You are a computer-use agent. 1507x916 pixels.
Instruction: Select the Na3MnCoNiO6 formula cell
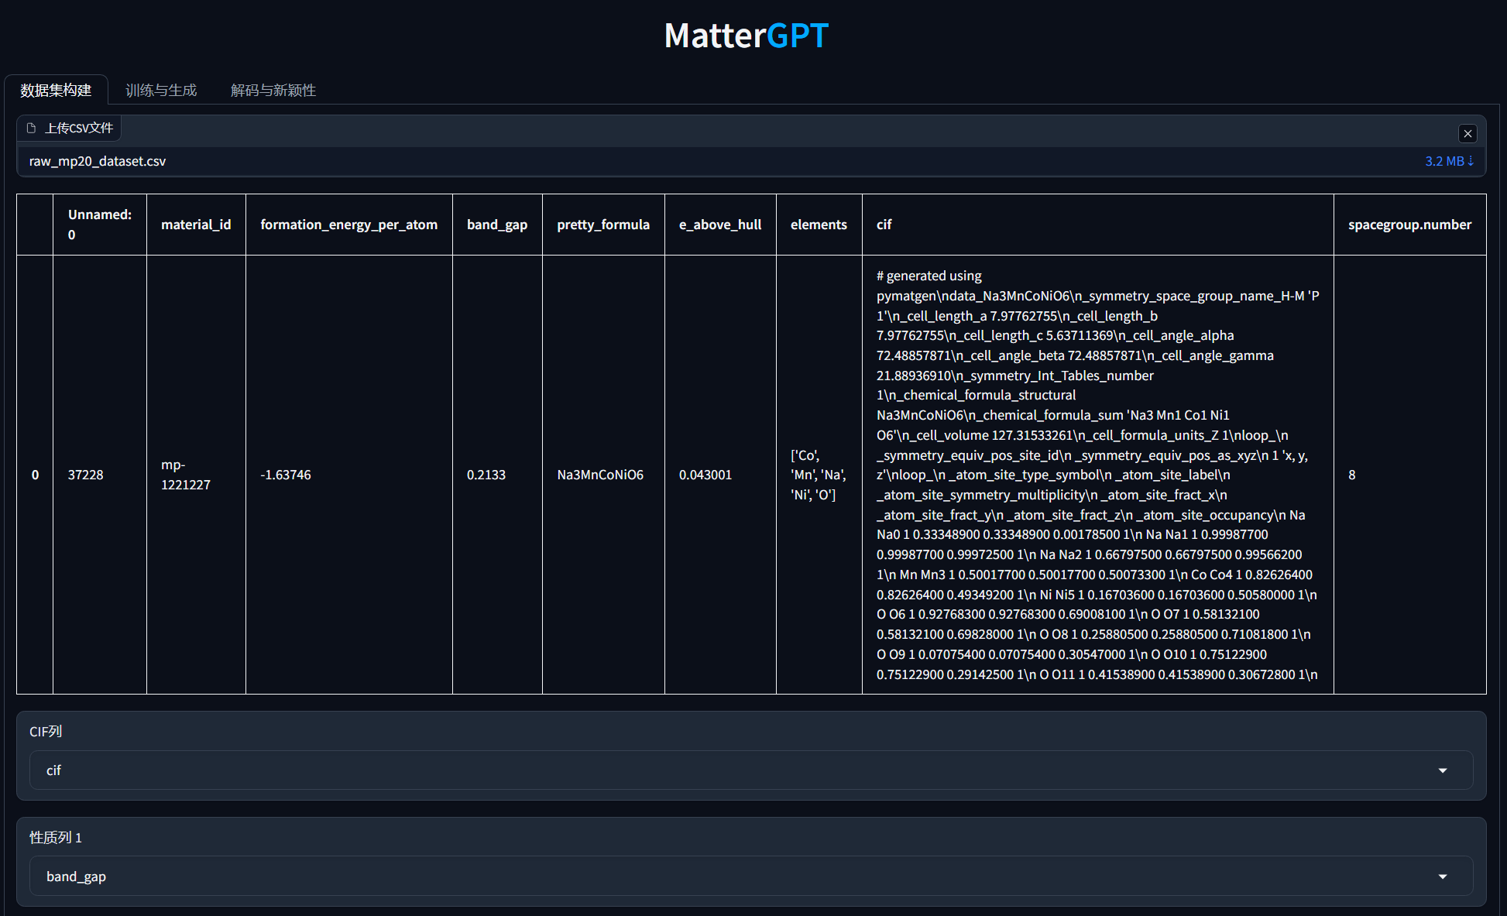pos(603,475)
